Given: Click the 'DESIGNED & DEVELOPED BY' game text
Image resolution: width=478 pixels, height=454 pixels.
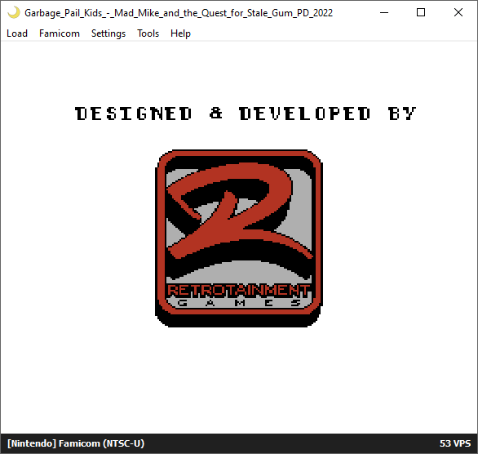Looking at the screenshot, I should [x=246, y=113].
